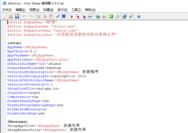This screenshot has width=188, height=133.
Task: Undo the last edit
Action: pyautogui.click(x=25, y=16)
